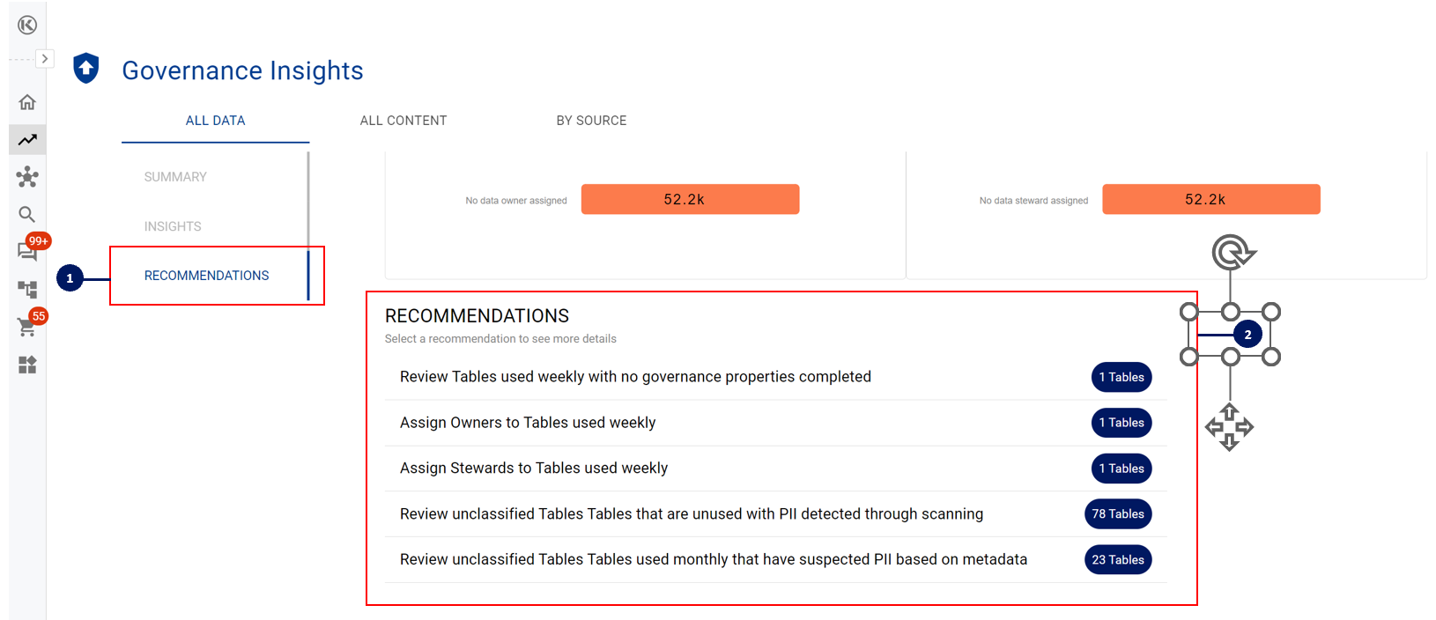Select the insights trend icon in sidebar
This screenshot has height=620, width=1436.
pyautogui.click(x=27, y=139)
